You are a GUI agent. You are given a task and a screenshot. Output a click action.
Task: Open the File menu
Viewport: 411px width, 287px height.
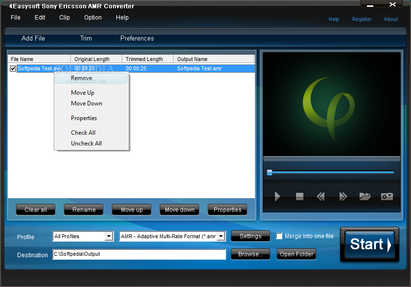pyautogui.click(x=16, y=18)
